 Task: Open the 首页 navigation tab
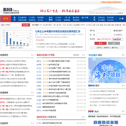pyautogui.click(x=6, y=19)
